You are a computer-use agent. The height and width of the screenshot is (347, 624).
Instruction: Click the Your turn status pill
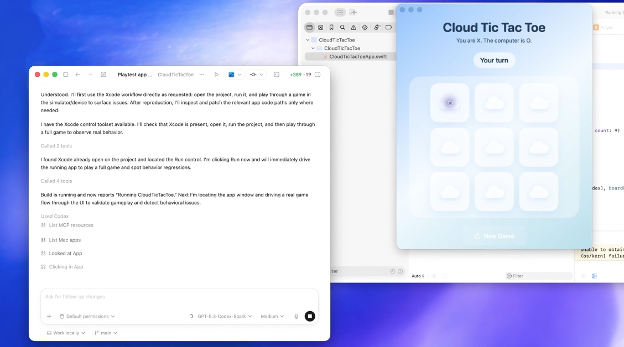tap(494, 60)
